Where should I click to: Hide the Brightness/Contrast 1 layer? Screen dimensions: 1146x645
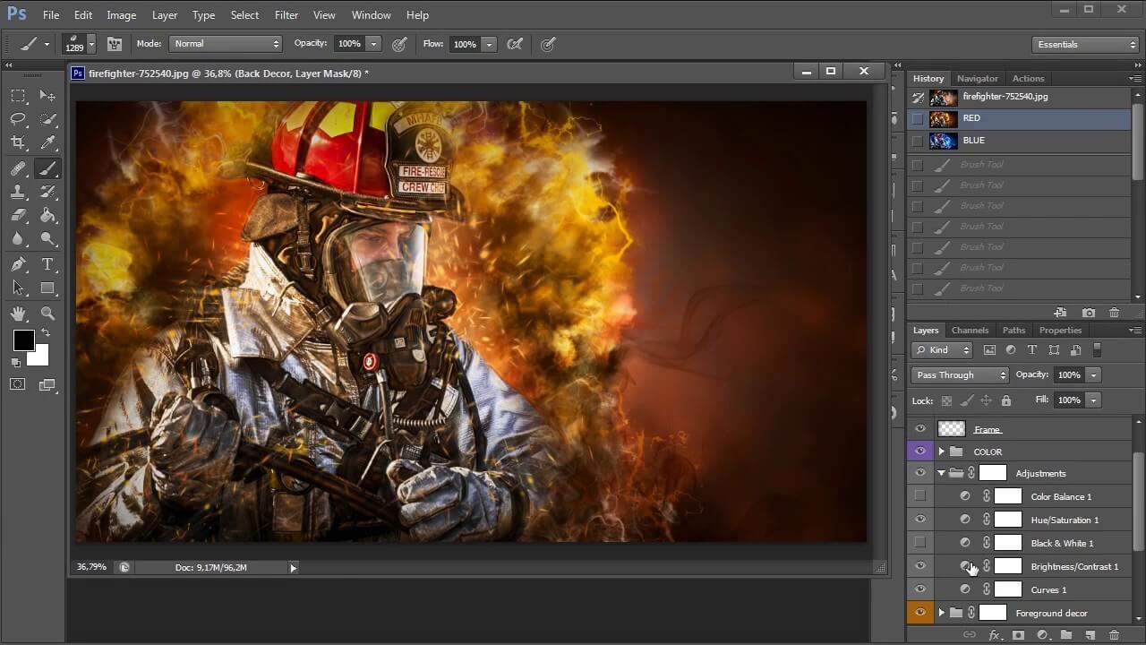pos(920,566)
